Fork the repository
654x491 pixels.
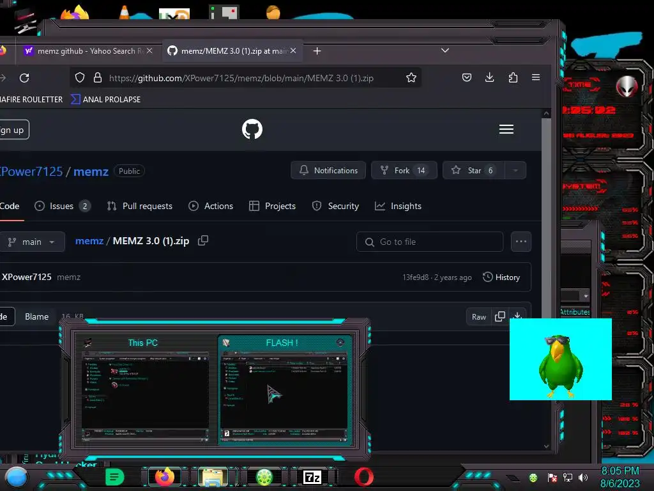(404, 170)
